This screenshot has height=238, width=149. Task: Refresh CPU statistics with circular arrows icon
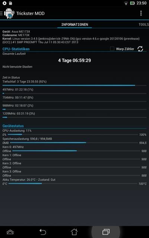tap(140, 49)
